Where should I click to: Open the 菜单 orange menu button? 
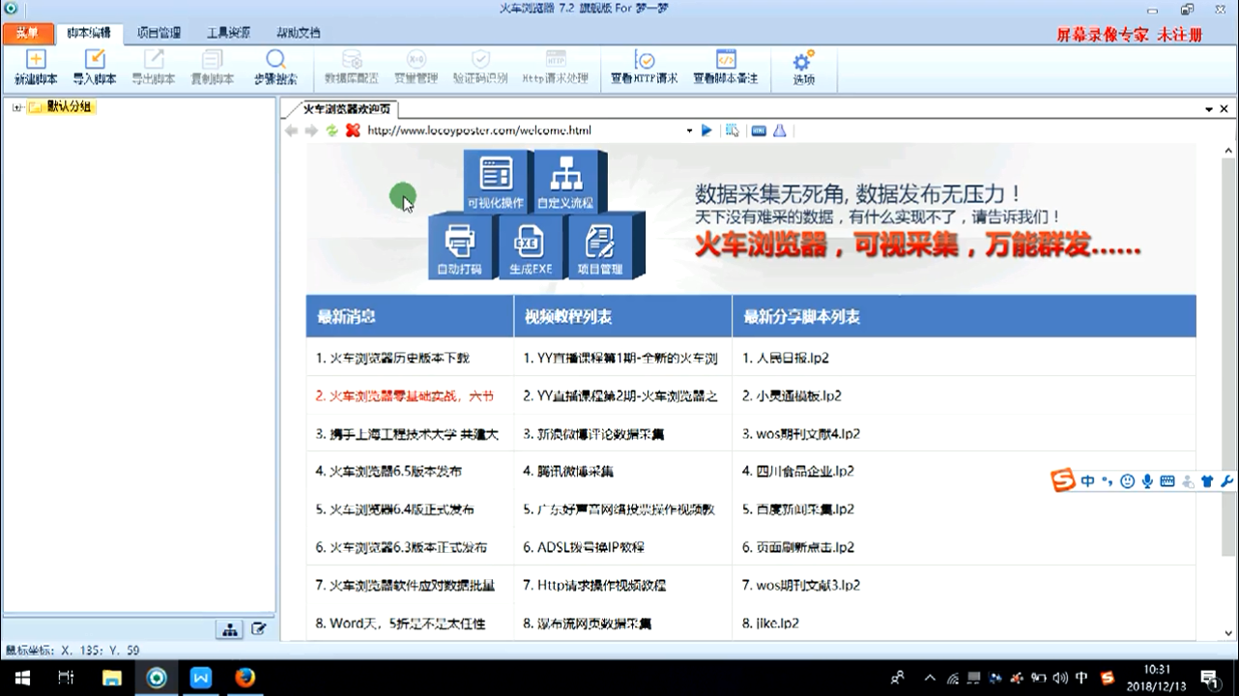click(x=27, y=33)
